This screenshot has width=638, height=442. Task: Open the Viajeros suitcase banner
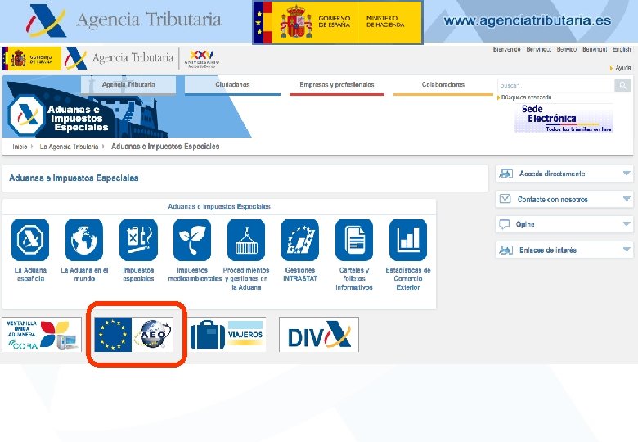[227, 335]
